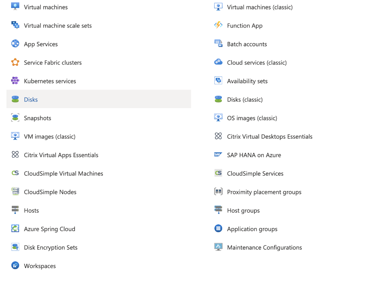Click the Azure Spring Cloud icon

(x=15, y=228)
